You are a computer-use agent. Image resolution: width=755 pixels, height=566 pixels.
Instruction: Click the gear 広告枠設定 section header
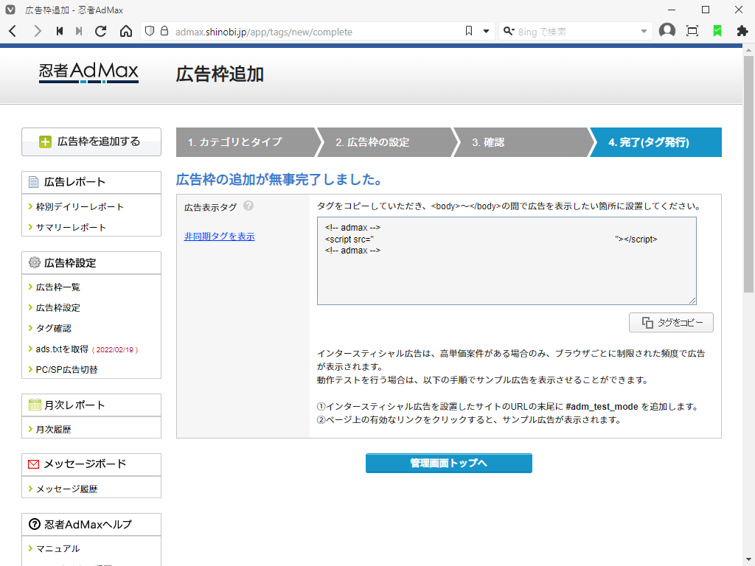tap(91, 263)
